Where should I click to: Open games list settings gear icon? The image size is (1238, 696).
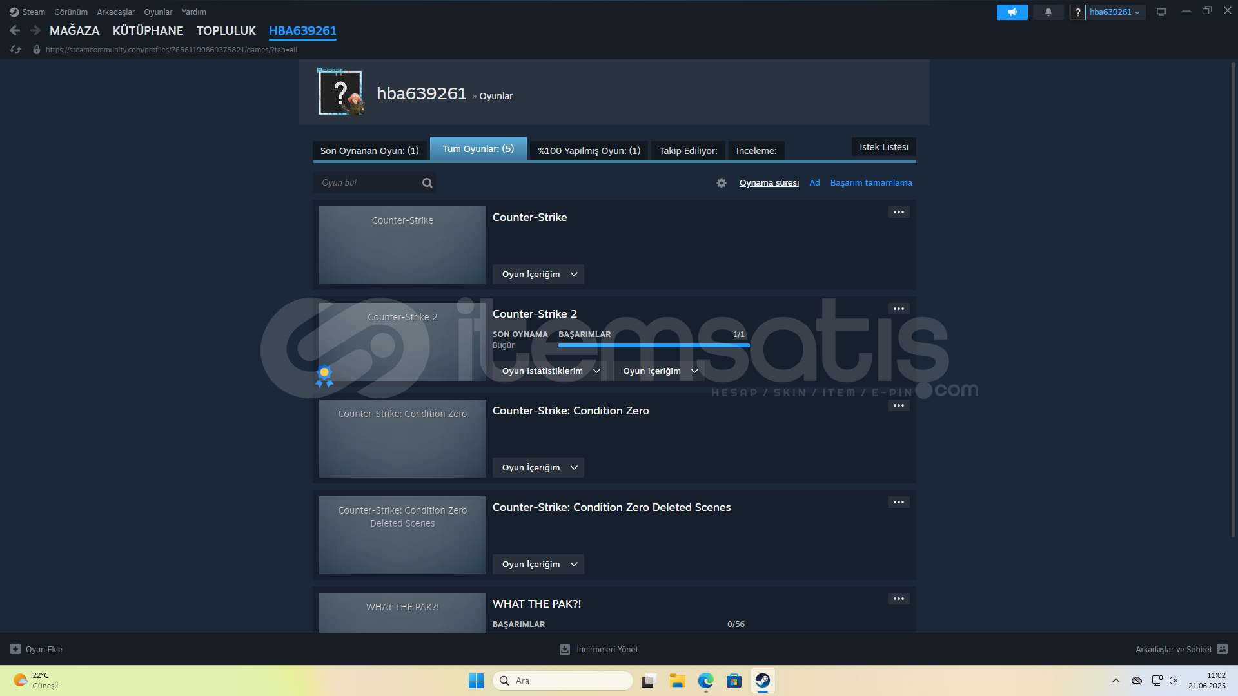[x=722, y=183]
